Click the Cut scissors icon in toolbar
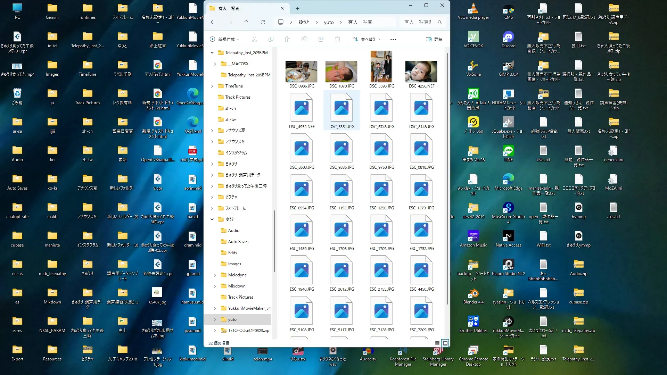Screen dimensions: 667x375 click(254, 40)
